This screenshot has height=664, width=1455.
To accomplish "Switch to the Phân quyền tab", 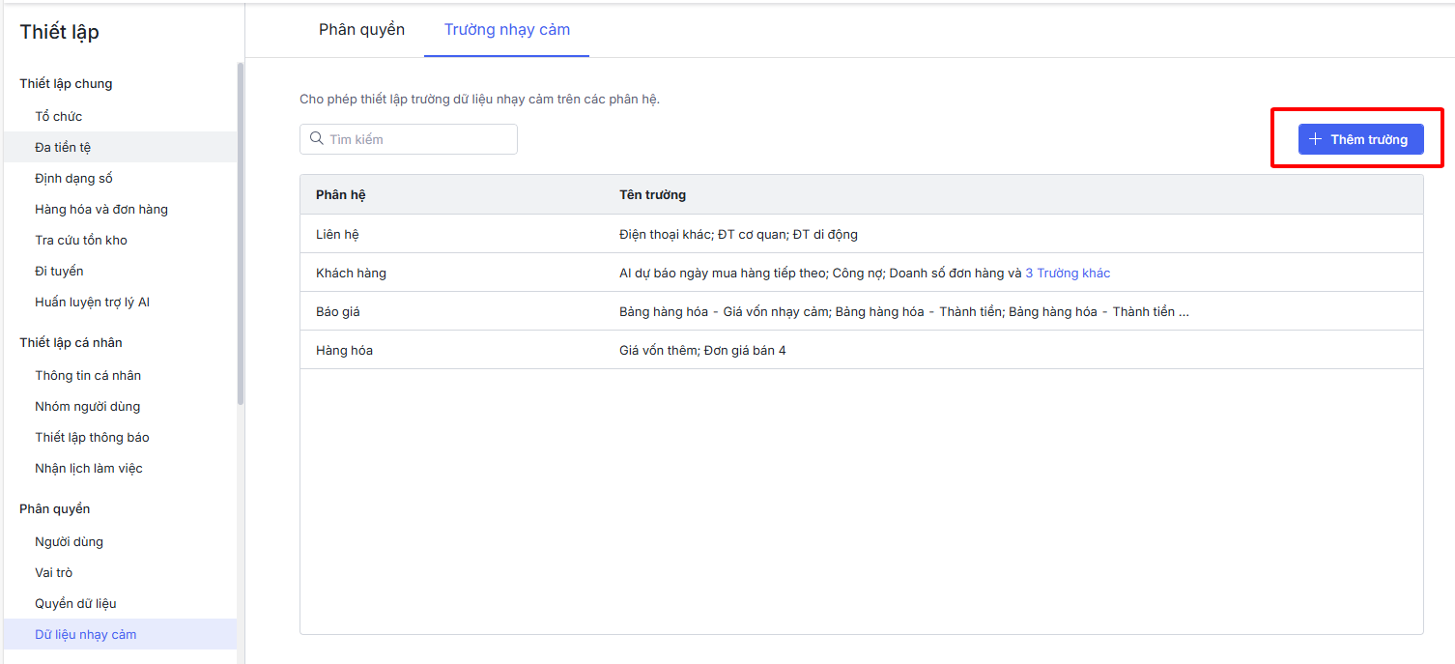I will 361,30.
